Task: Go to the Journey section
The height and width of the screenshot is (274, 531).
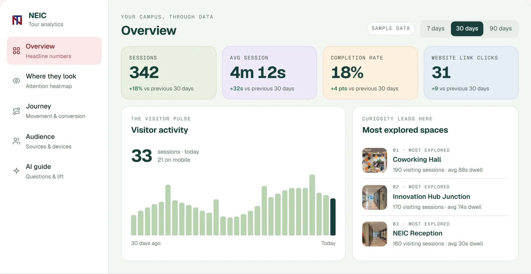Action: click(x=54, y=111)
